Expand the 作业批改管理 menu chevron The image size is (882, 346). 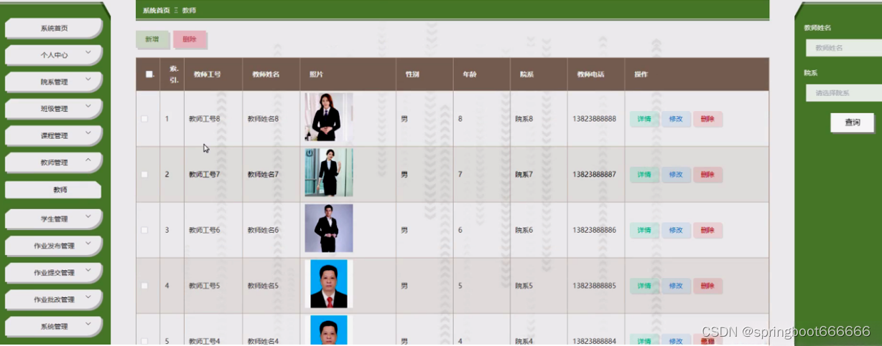tap(88, 297)
